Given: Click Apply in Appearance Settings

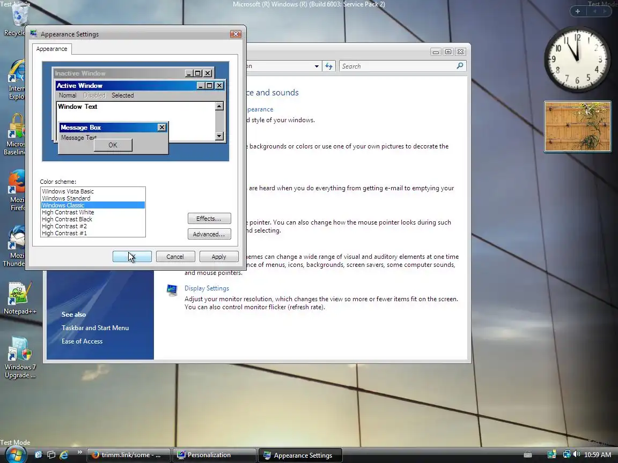Looking at the screenshot, I should pyautogui.click(x=219, y=257).
